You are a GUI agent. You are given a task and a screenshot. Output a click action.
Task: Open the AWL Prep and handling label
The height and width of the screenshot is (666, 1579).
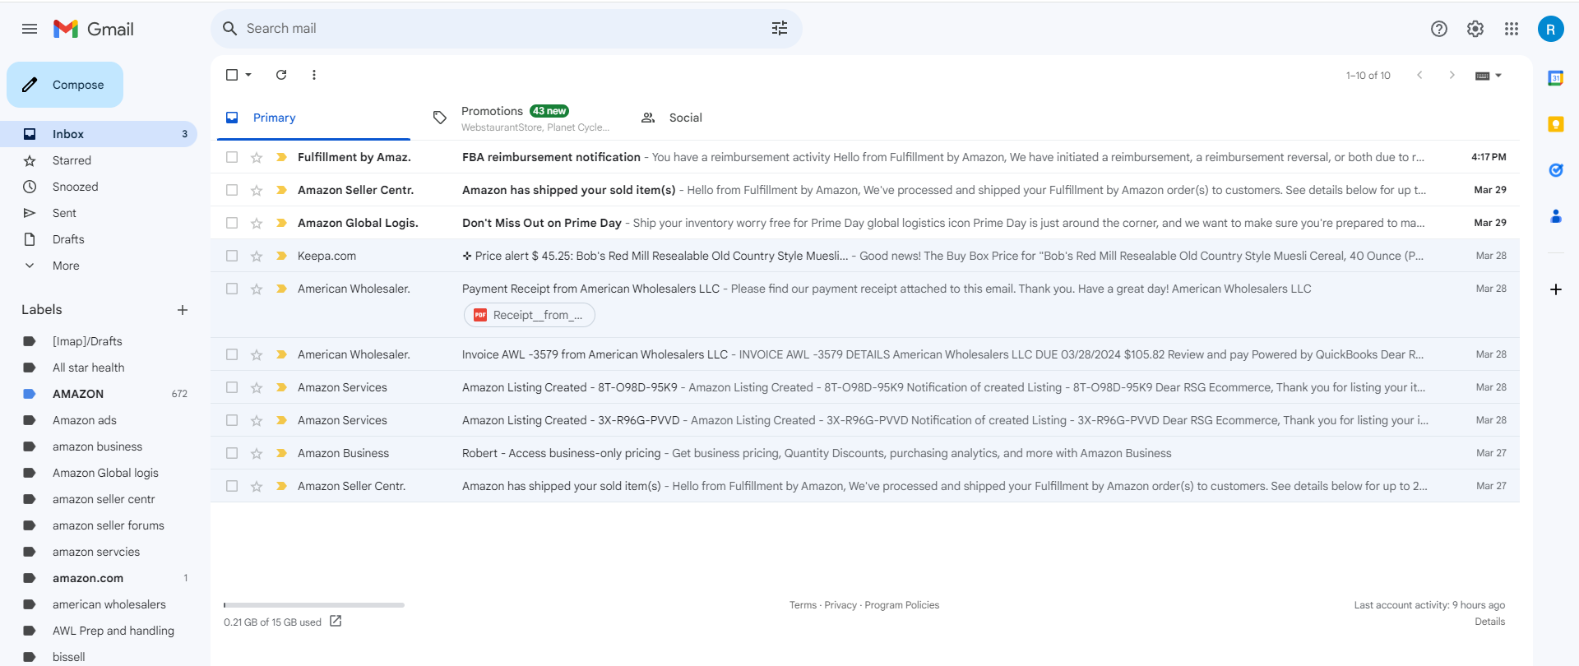(x=99, y=631)
